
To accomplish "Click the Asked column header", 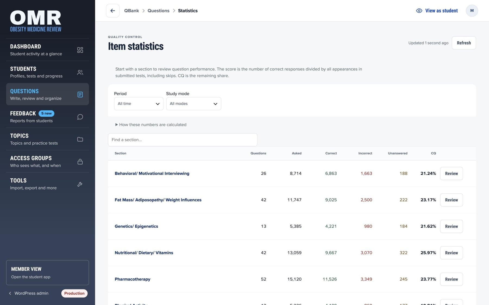I will pyautogui.click(x=297, y=153).
